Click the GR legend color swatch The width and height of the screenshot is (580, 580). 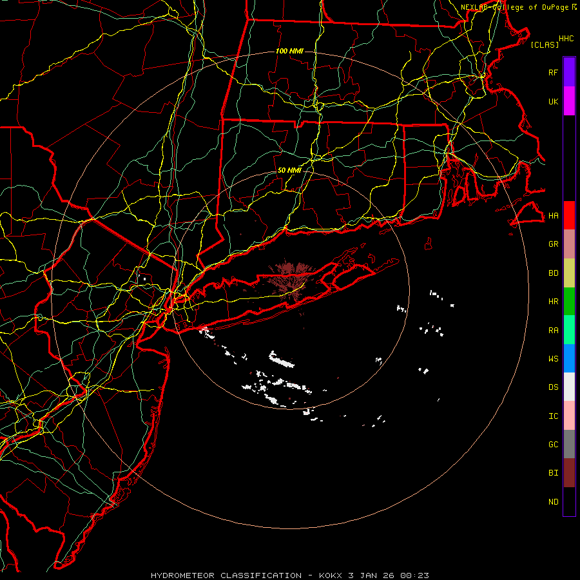569,244
